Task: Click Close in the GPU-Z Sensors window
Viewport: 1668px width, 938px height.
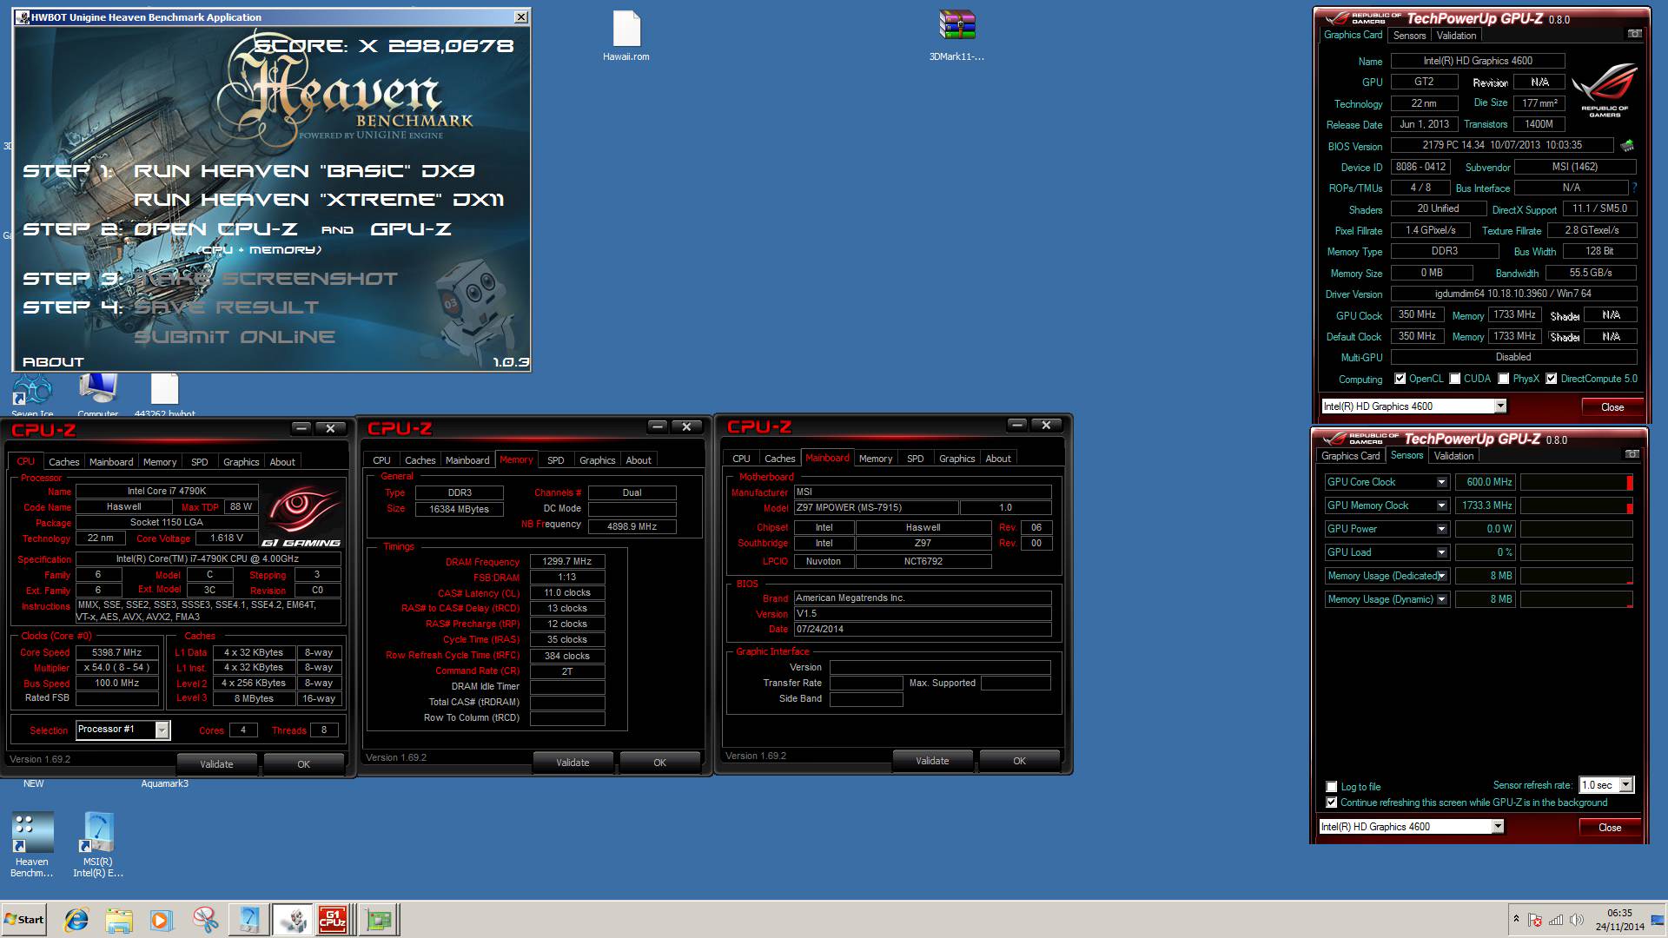Action: pyautogui.click(x=1610, y=827)
